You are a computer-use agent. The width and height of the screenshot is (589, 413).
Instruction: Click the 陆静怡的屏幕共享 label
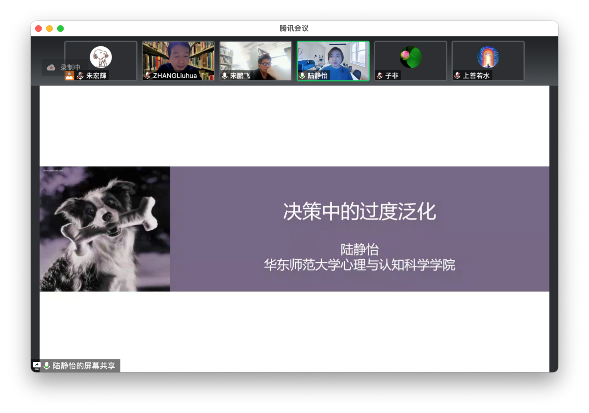click(84, 365)
